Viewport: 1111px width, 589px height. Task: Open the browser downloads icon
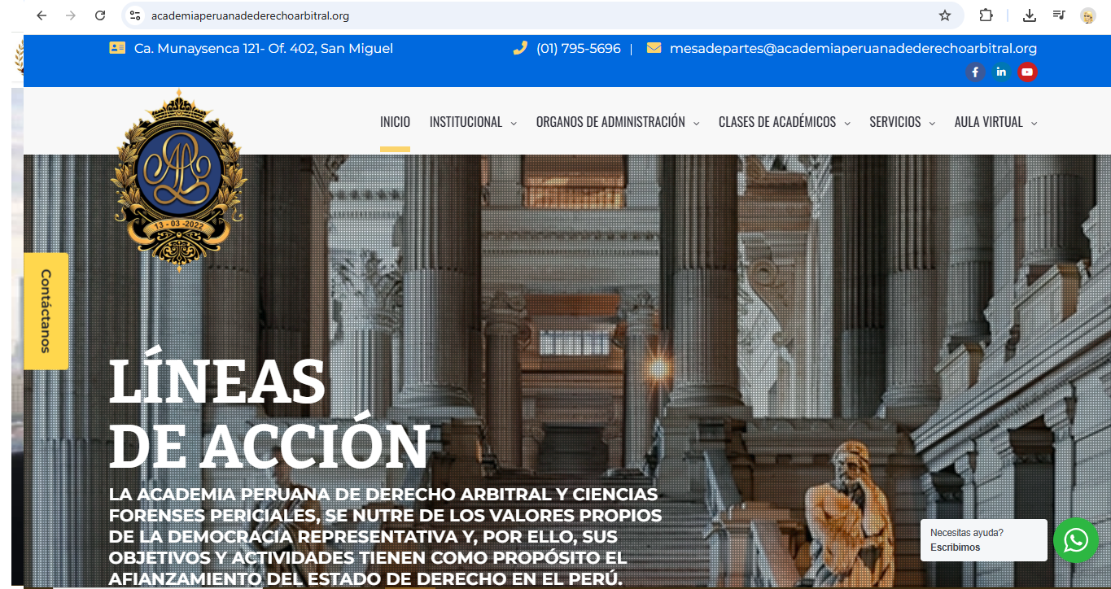pyautogui.click(x=1030, y=15)
